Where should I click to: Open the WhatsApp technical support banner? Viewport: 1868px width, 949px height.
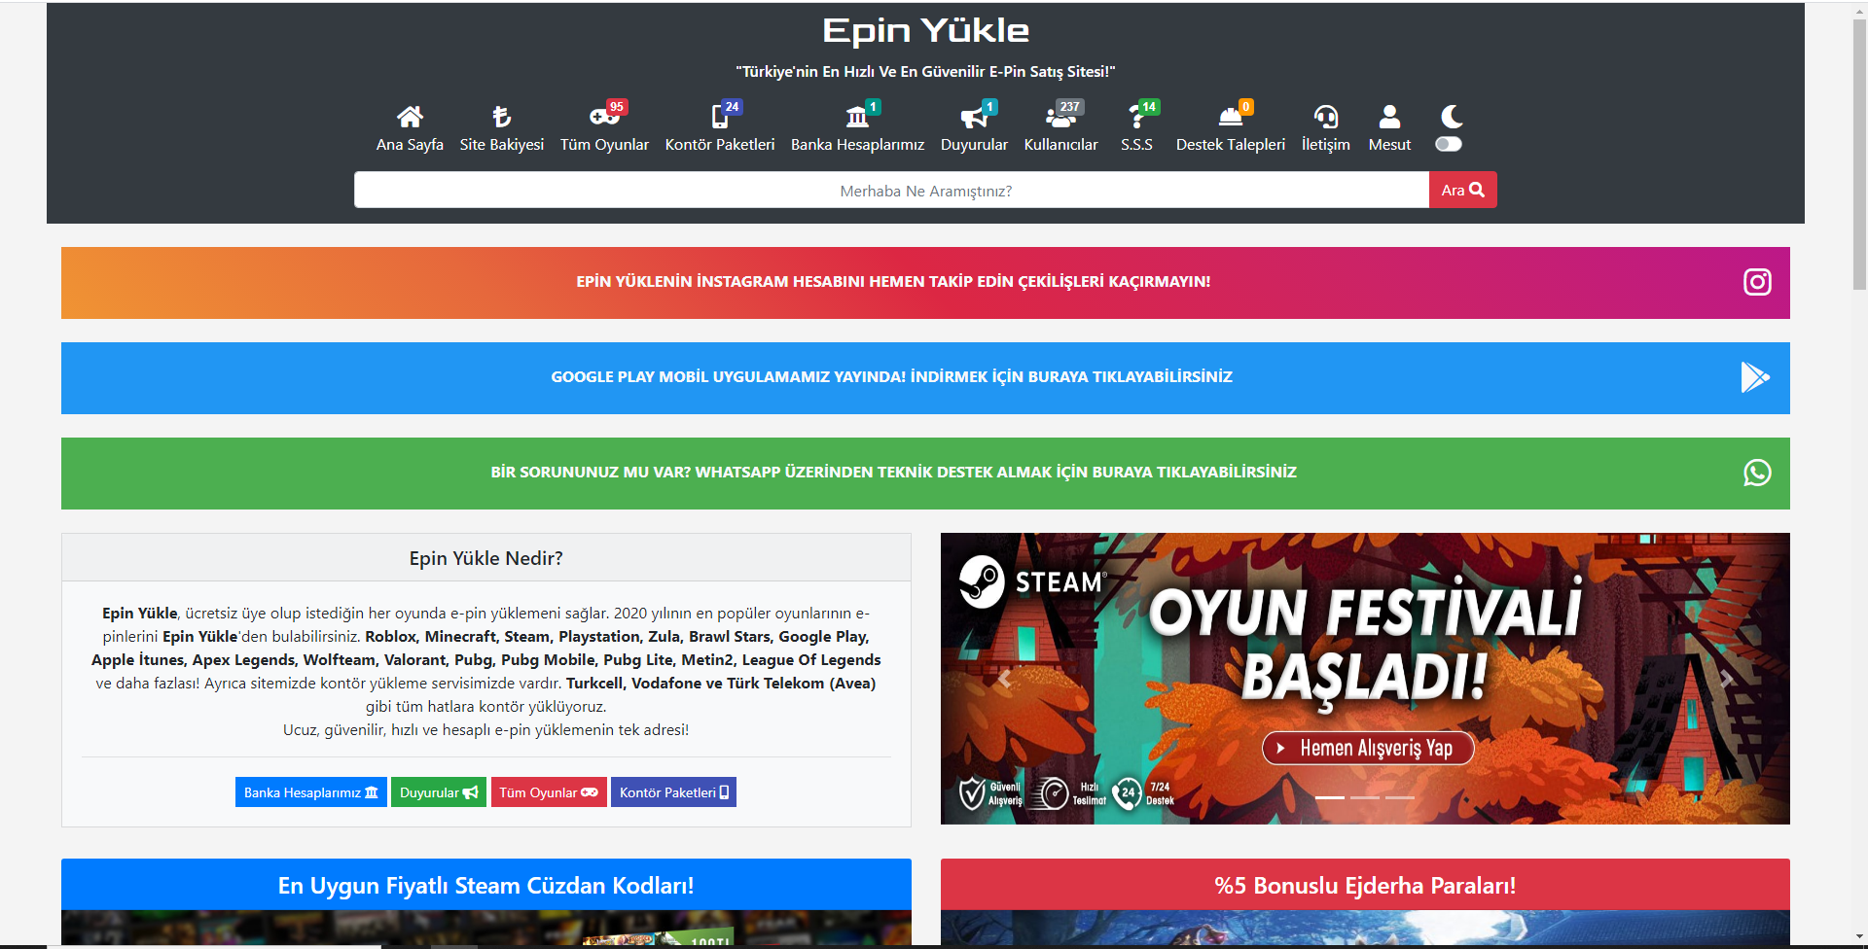click(925, 473)
